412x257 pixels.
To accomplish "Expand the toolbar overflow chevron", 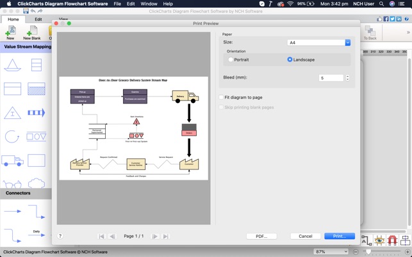I will 408,32.
